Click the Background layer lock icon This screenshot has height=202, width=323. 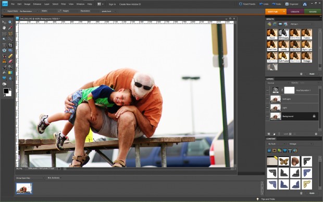(x=314, y=116)
